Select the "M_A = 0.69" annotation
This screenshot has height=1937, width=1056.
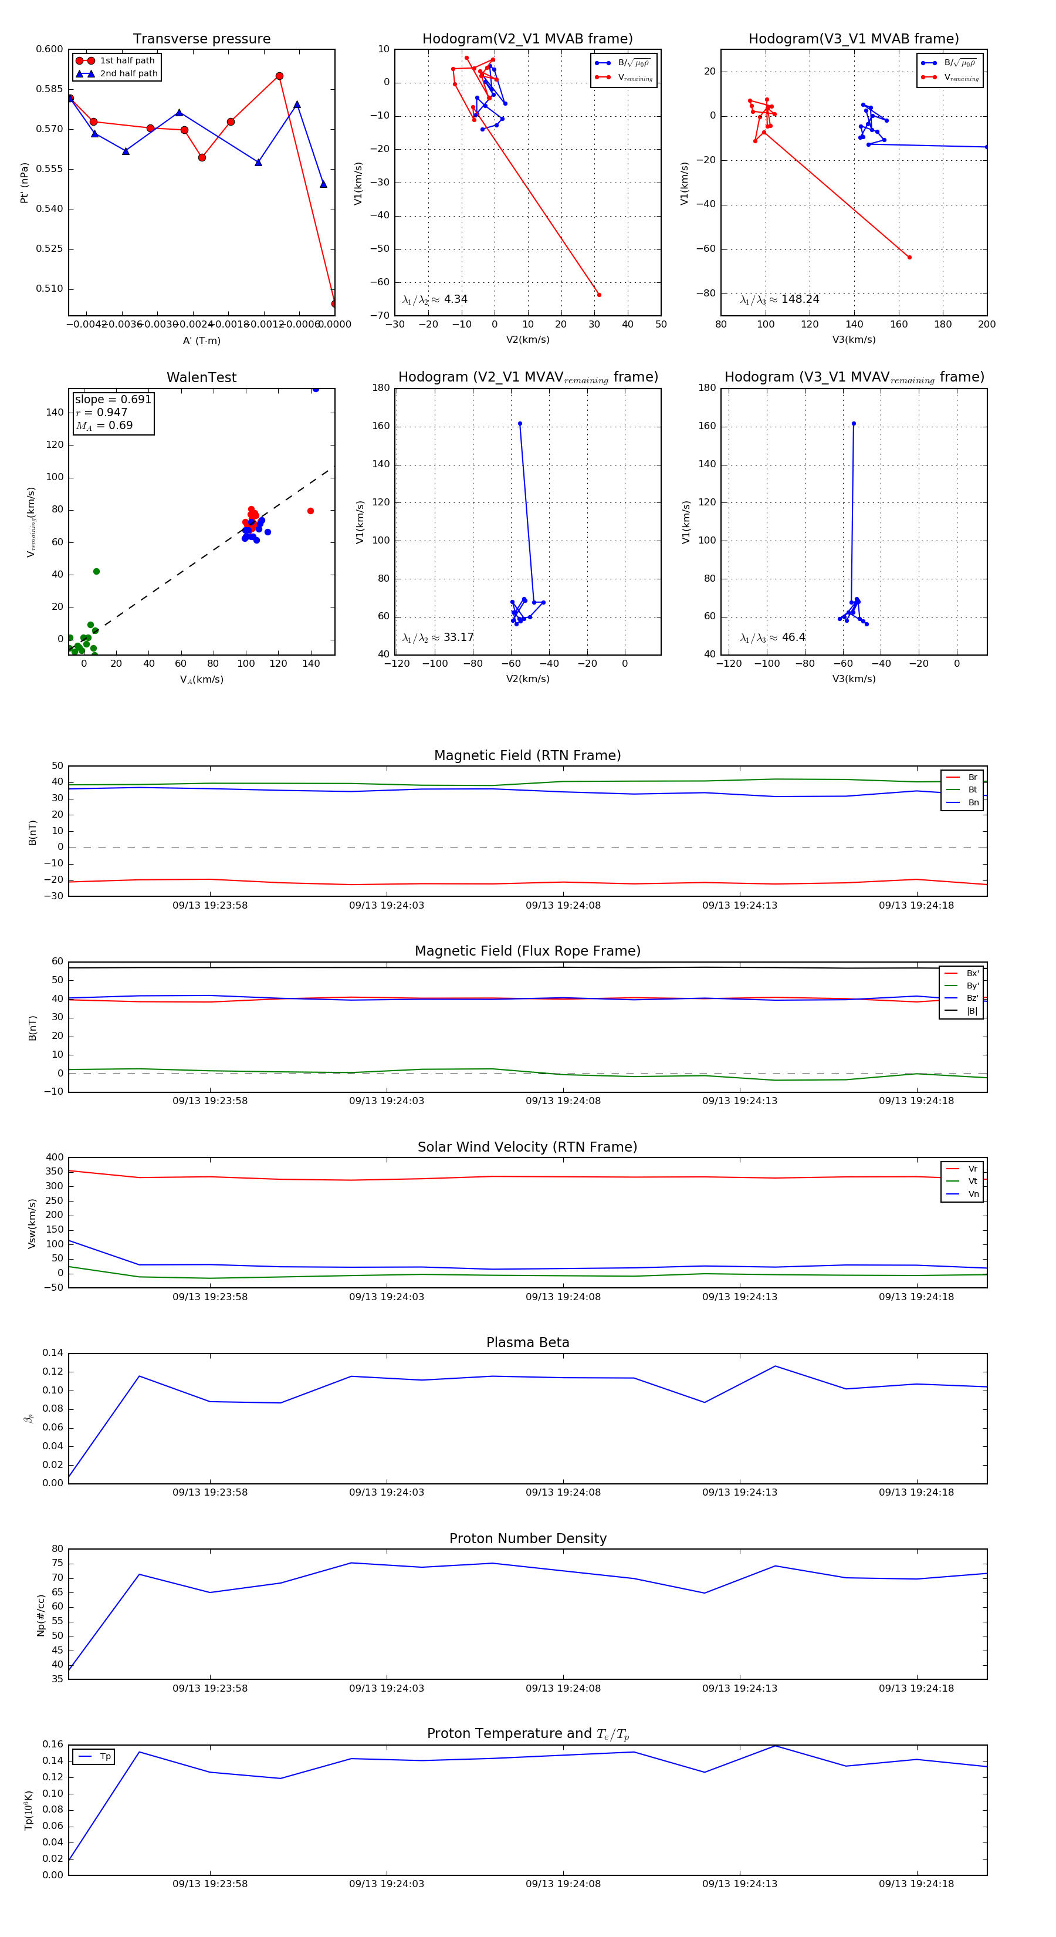(104, 426)
